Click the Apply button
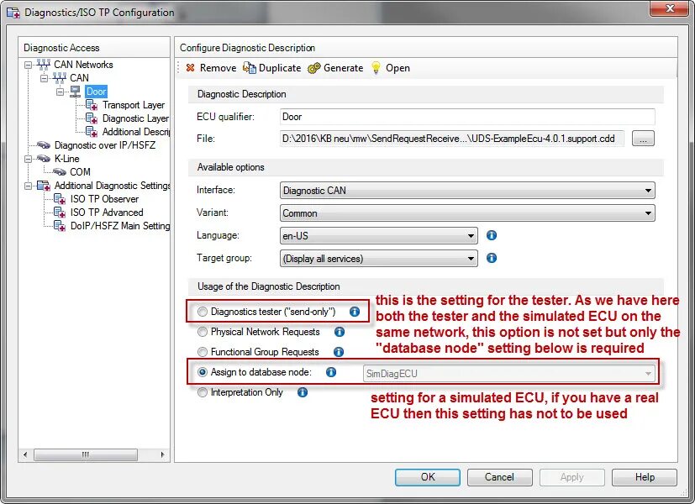Screen dimensions: 695x504 571,477
